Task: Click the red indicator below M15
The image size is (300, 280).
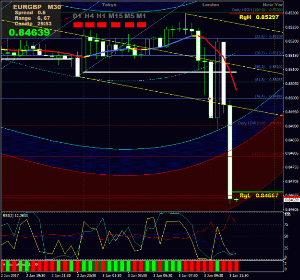Action: 116,24
